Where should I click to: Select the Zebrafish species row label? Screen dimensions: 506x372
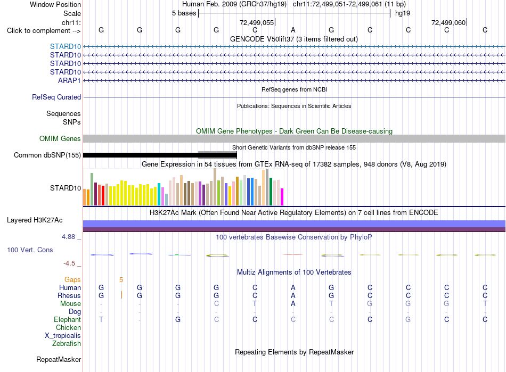point(67,344)
